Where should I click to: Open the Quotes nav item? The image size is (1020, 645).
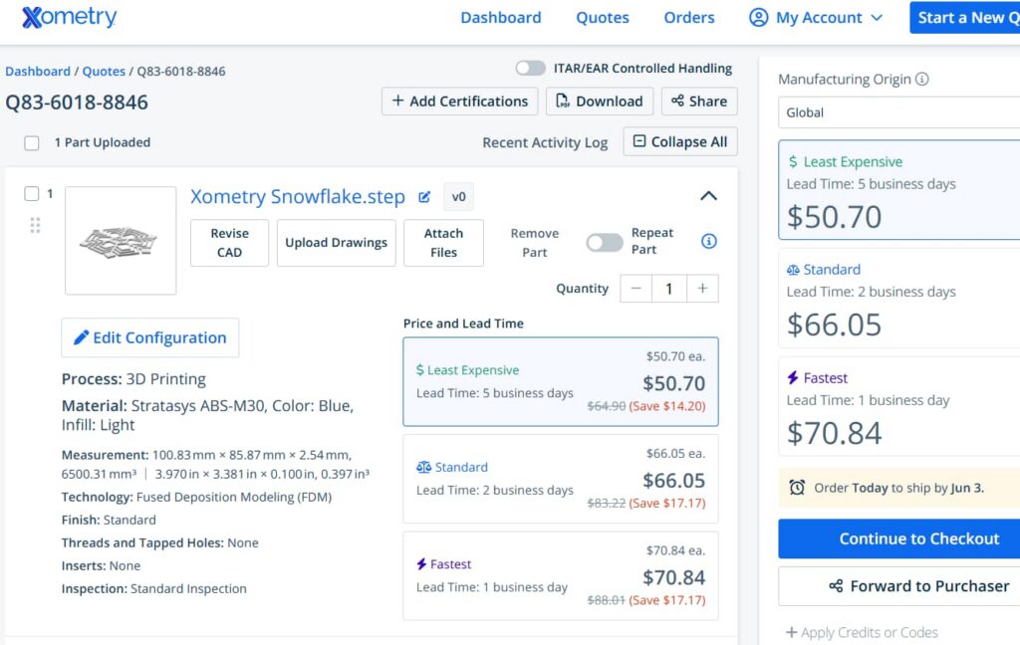(x=603, y=18)
